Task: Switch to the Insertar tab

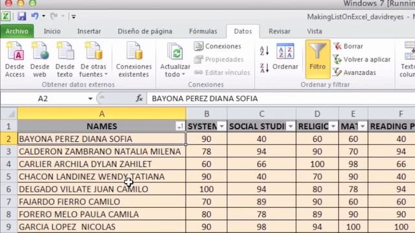Action: pos(89,31)
